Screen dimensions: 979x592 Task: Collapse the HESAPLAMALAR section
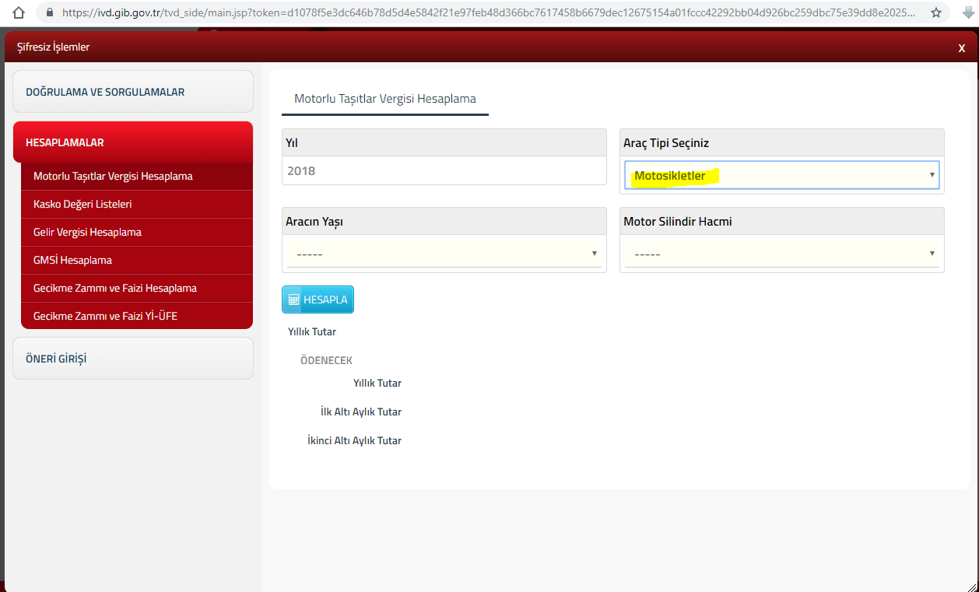click(133, 142)
